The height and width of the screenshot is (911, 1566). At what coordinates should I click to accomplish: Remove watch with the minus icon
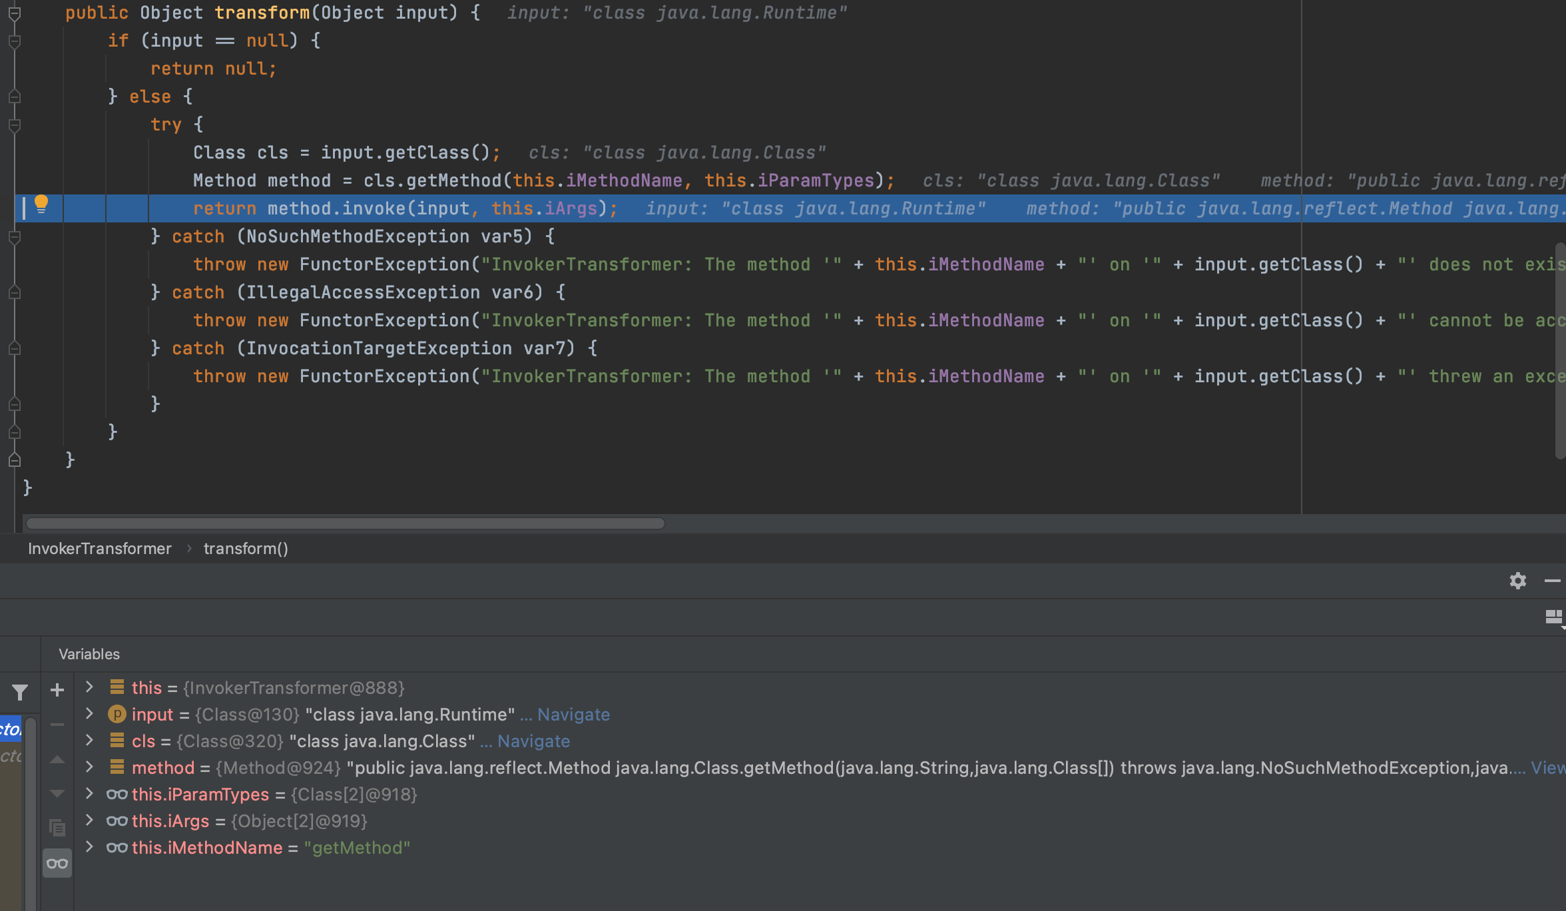pos(57,725)
